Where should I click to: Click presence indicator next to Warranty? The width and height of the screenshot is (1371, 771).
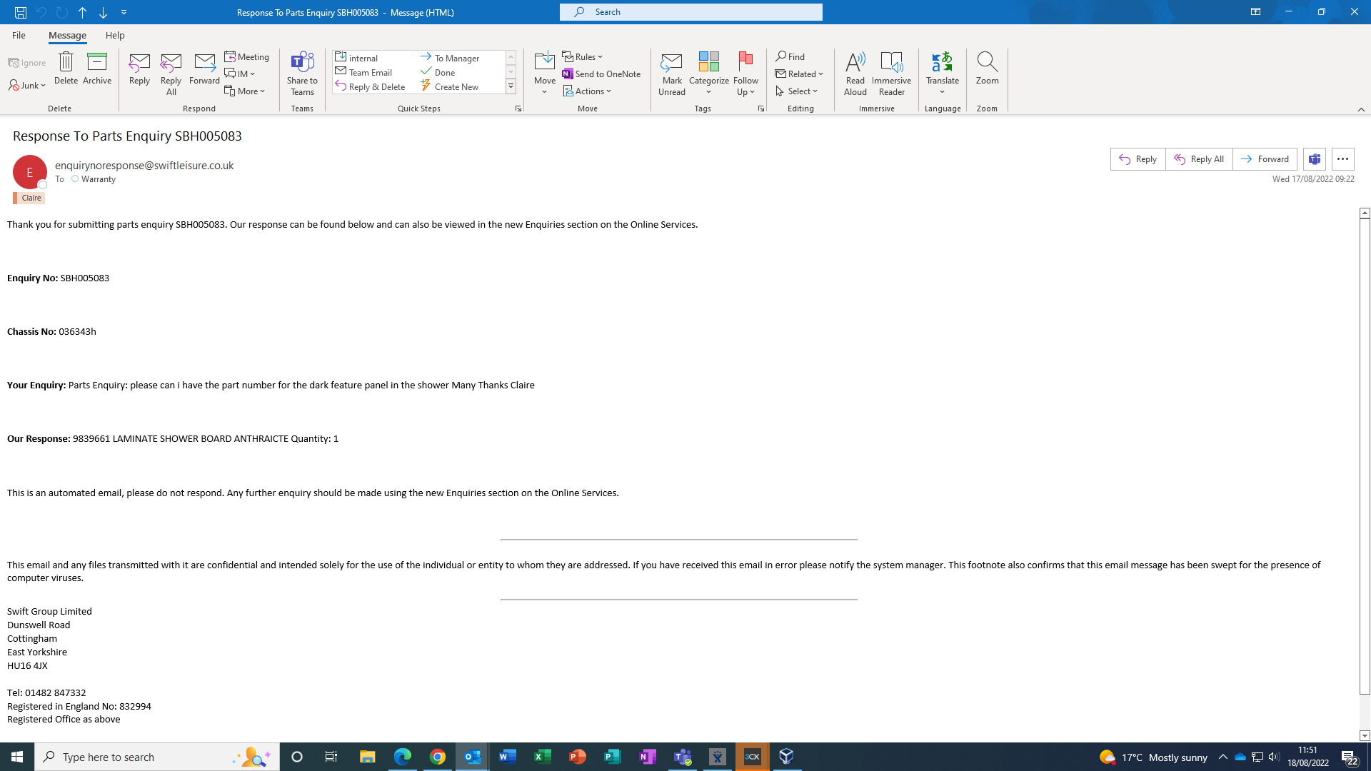pyautogui.click(x=75, y=179)
